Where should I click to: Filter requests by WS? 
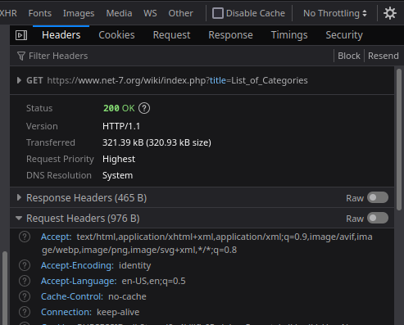pyautogui.click(x=150, y=13)
